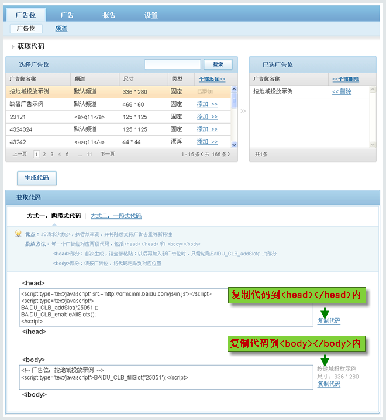Select the 缺省广告示例 row name

pyautogui.click(x=26, y=104)
